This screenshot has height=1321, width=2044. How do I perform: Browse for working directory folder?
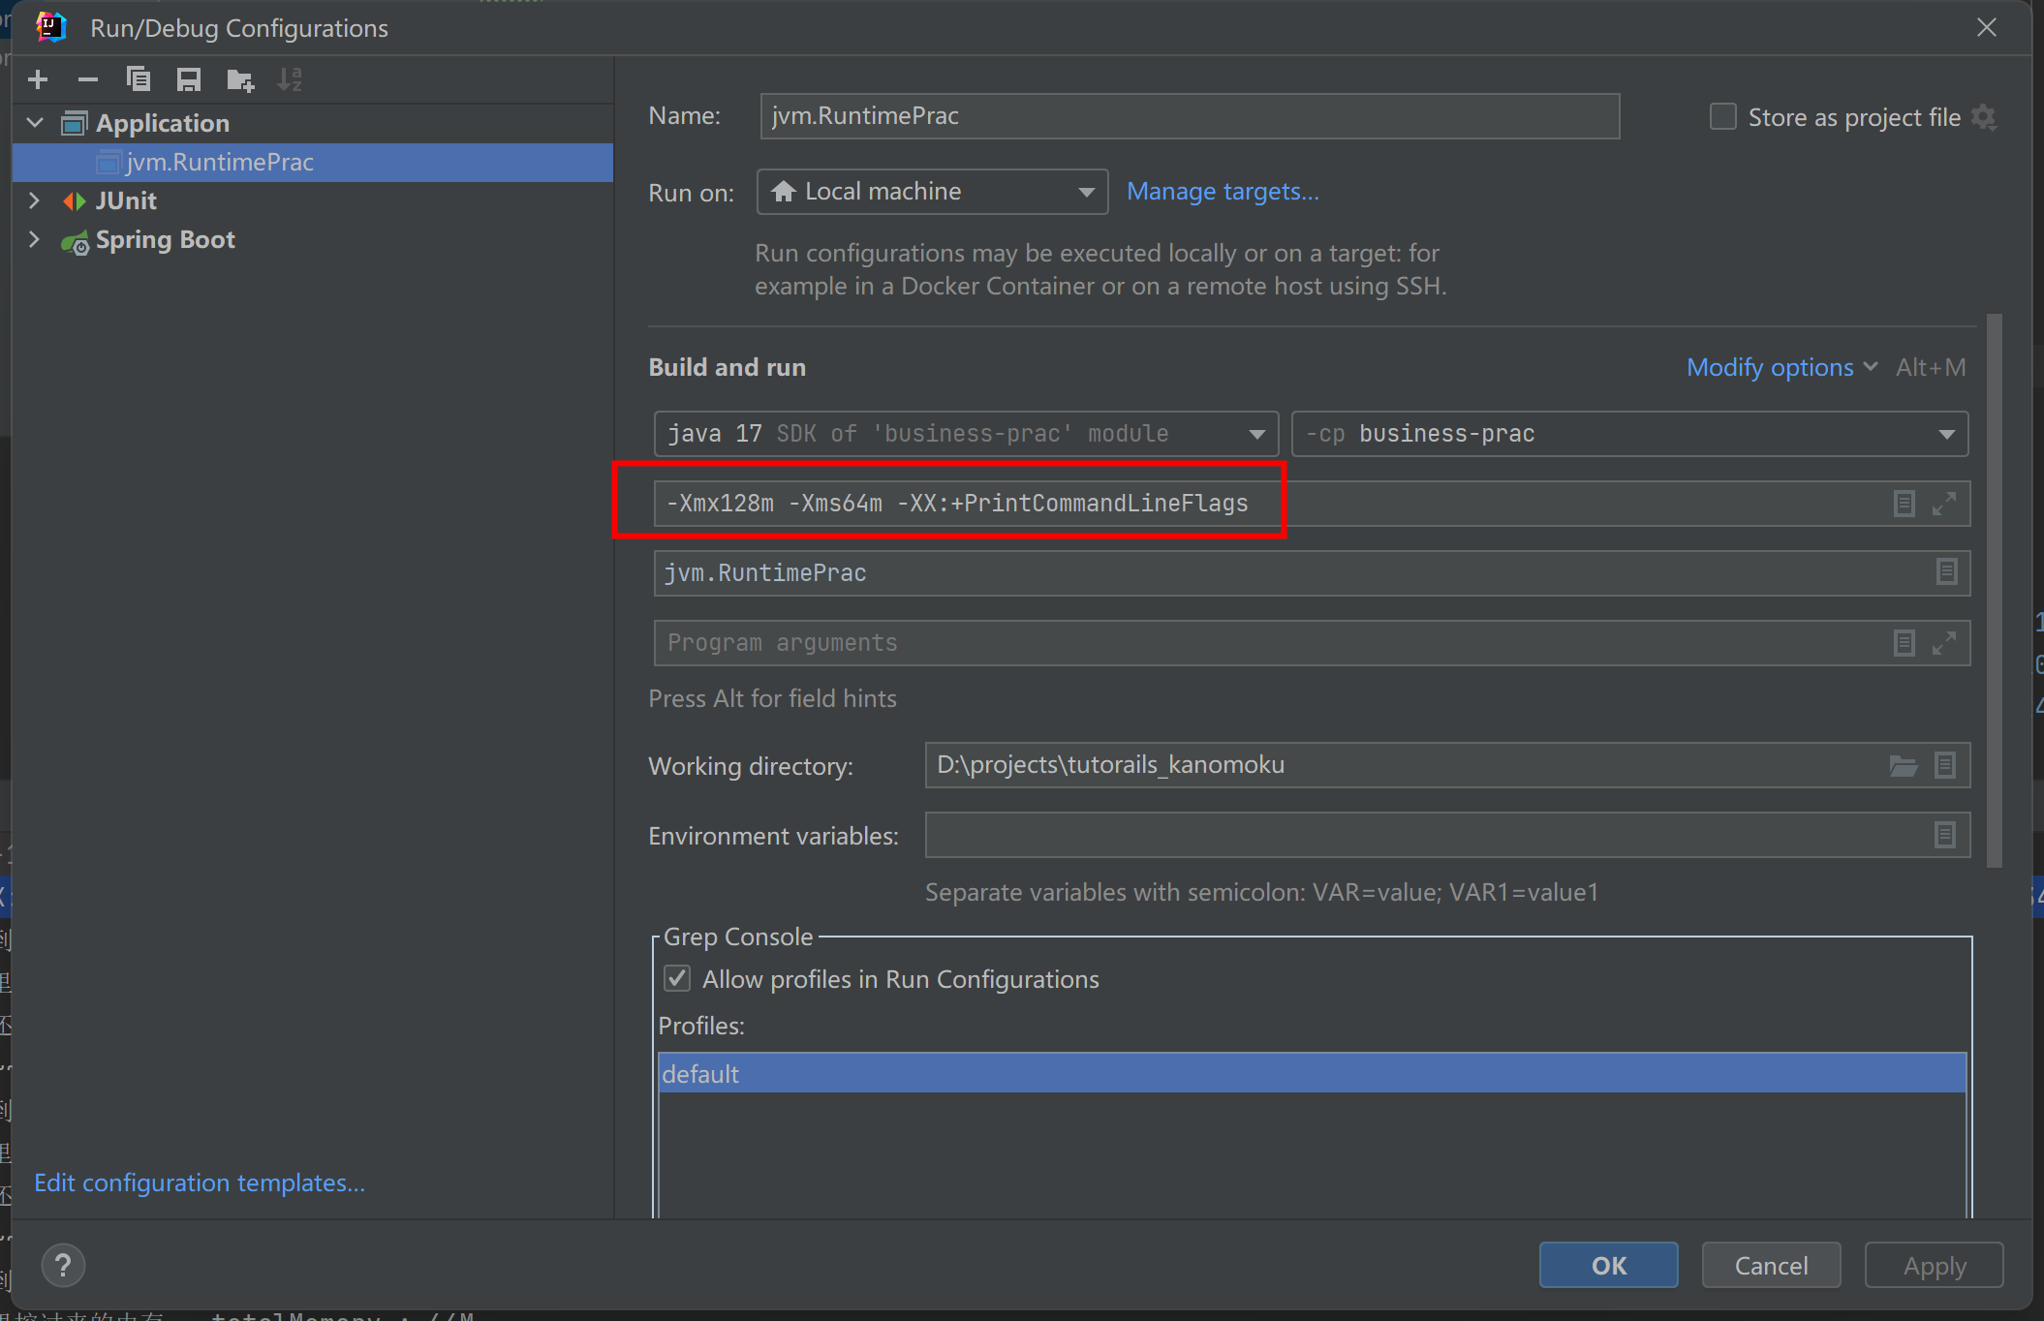click(x=1904, y=766)
